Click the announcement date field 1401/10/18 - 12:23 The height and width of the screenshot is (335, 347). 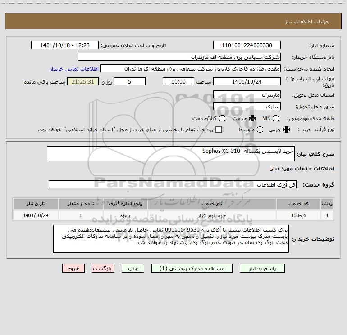[65, 45]
